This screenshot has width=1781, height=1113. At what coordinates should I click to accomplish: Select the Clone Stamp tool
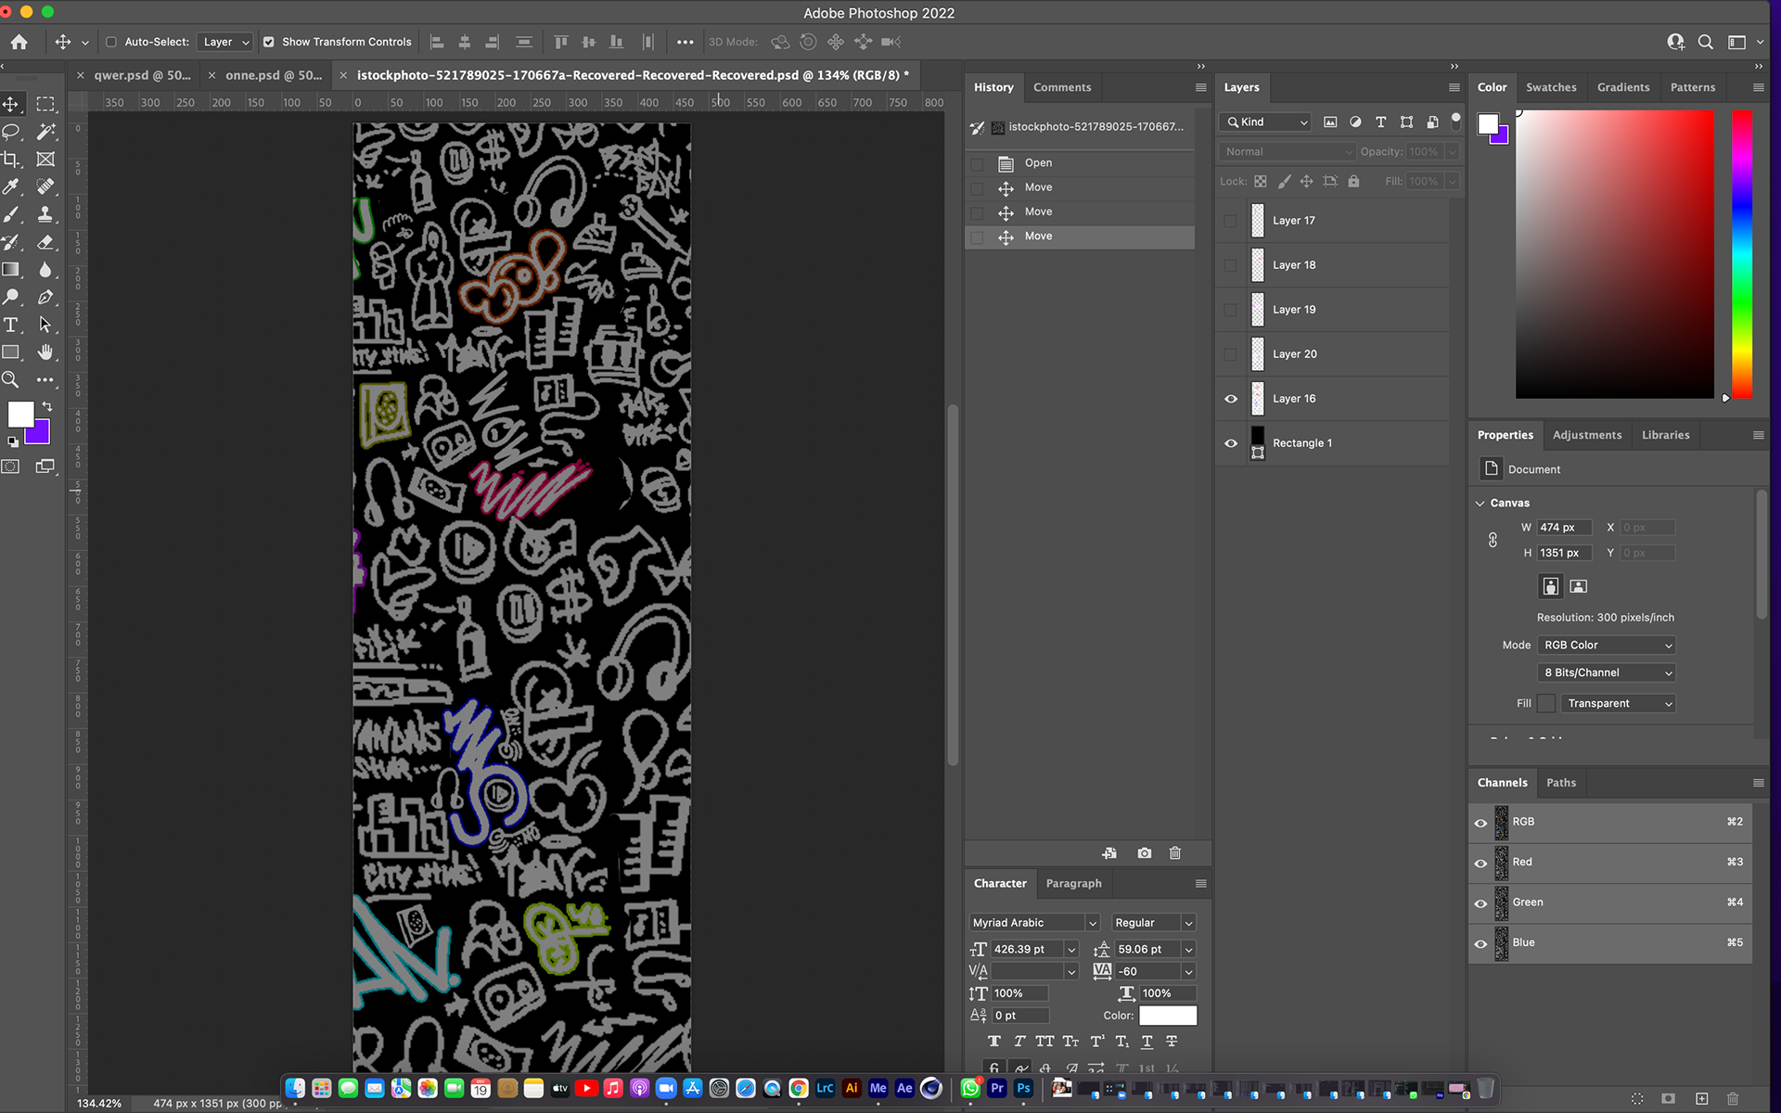[45, 214]
